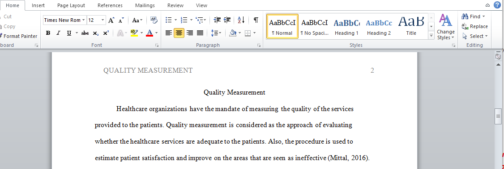This screenshot has width=504, height=169.
Task: Expand highlight color dropdown arrow
Action: 141,33
